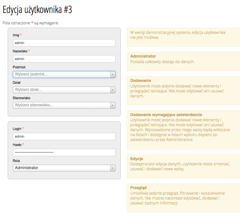Image resolution: width=244 pixels, height=218 pixels.
Task: Click the Login input field
Action: 64,136
